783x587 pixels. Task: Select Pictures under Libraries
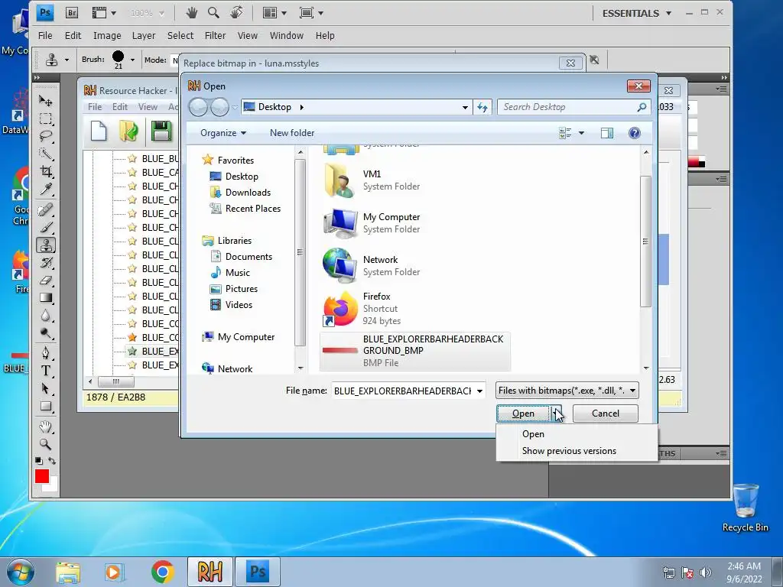(241, 288)
